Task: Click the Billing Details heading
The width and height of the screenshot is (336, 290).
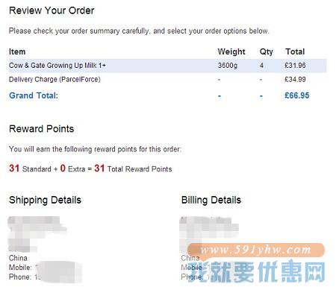Action: point(211,201)
